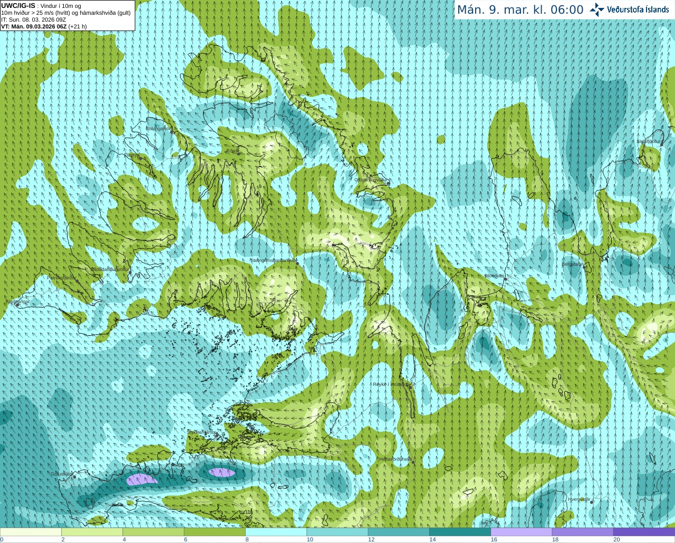Click the Holtavörðuheiði station label

coord(396,459)
